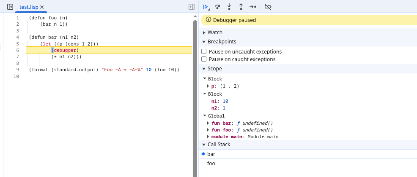Viewport: 417px width, 177px height.
Task: Enable Pause on uncaught exceptions
Action: coord(204,51)
